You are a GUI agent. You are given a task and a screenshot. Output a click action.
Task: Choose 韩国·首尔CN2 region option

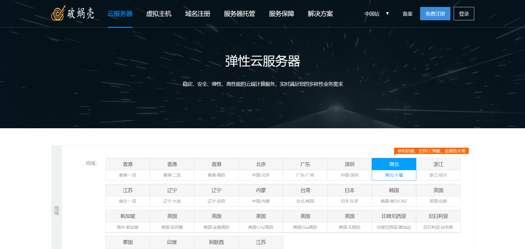pyautogui.click(x=394, y=195)
